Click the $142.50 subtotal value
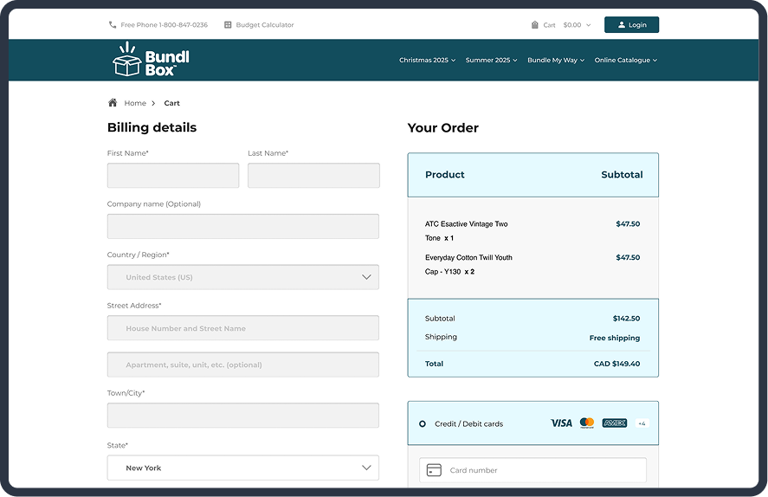 pos(627,319)
